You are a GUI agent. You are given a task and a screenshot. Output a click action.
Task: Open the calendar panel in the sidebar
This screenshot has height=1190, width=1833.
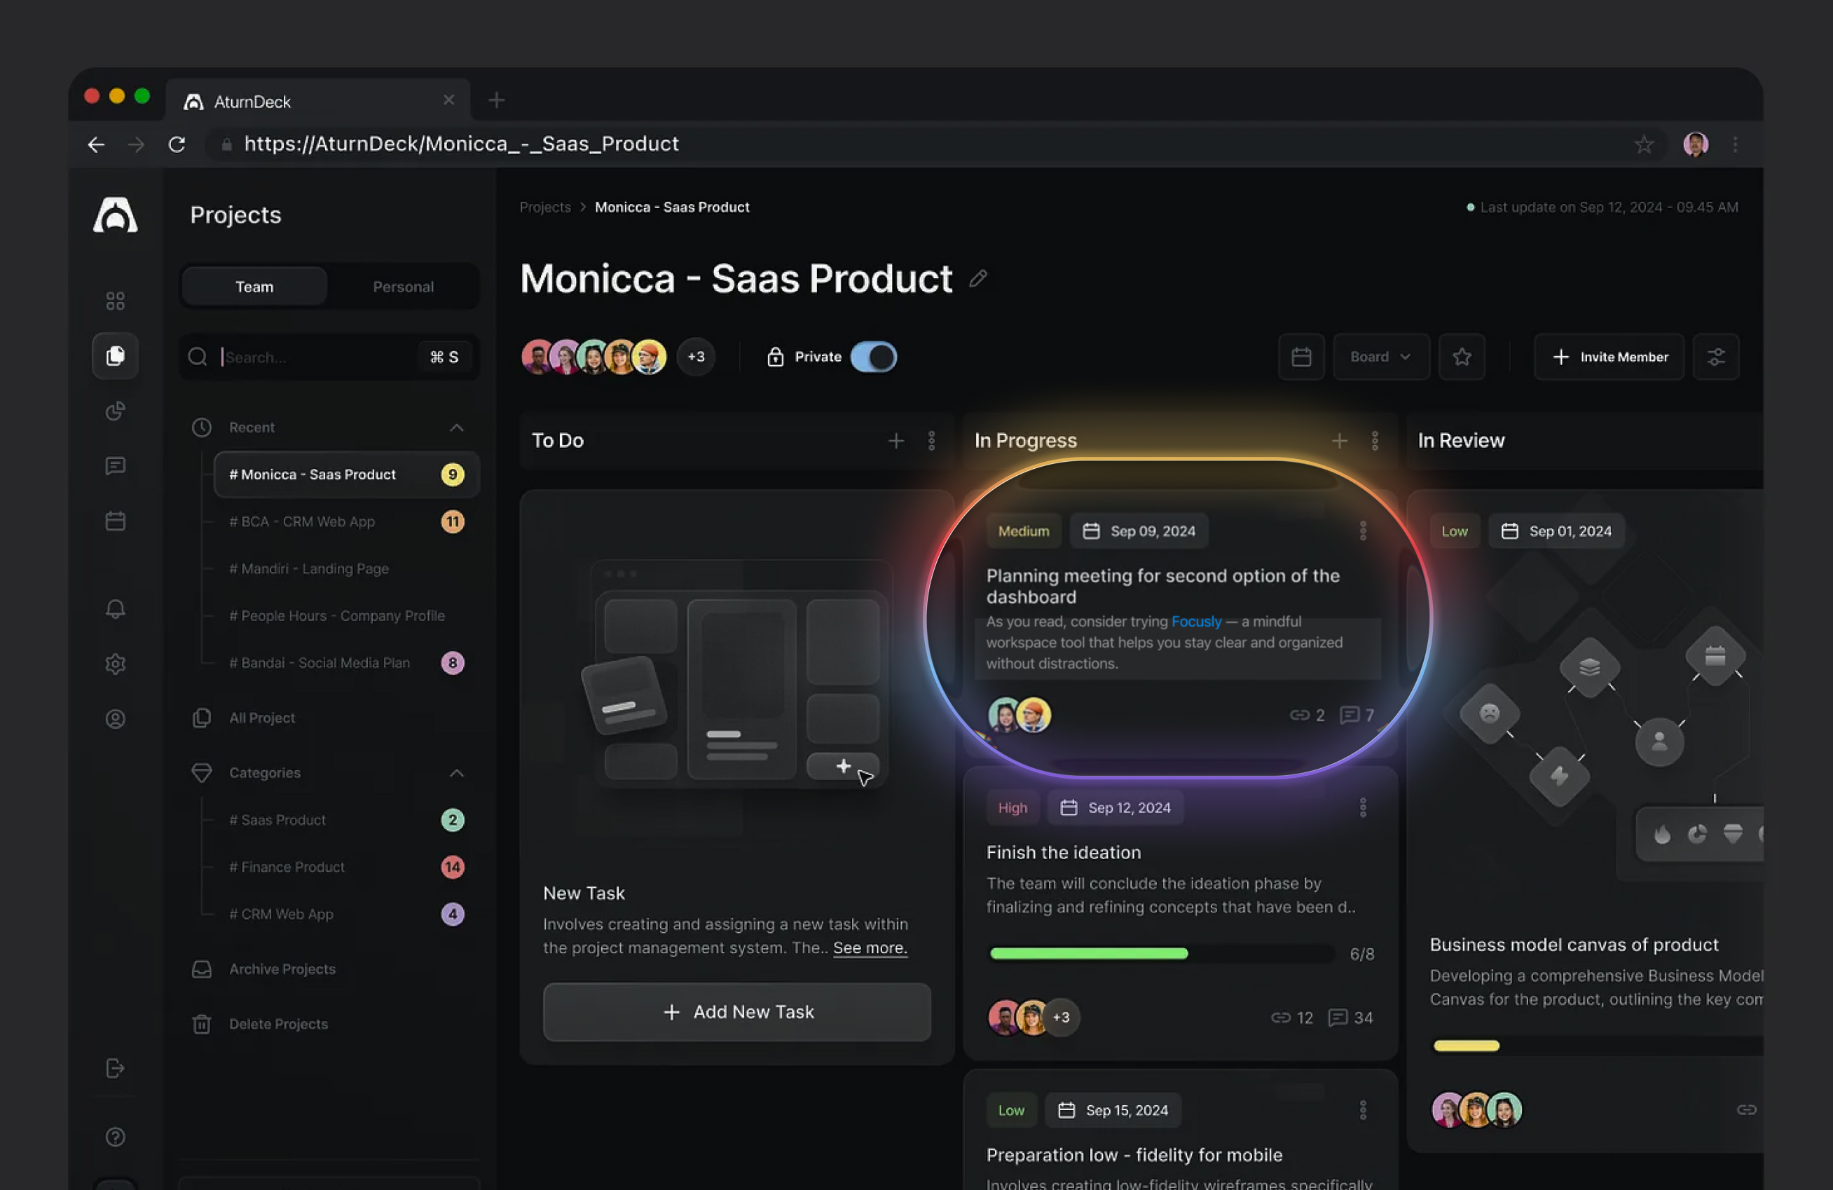point(115,520)
